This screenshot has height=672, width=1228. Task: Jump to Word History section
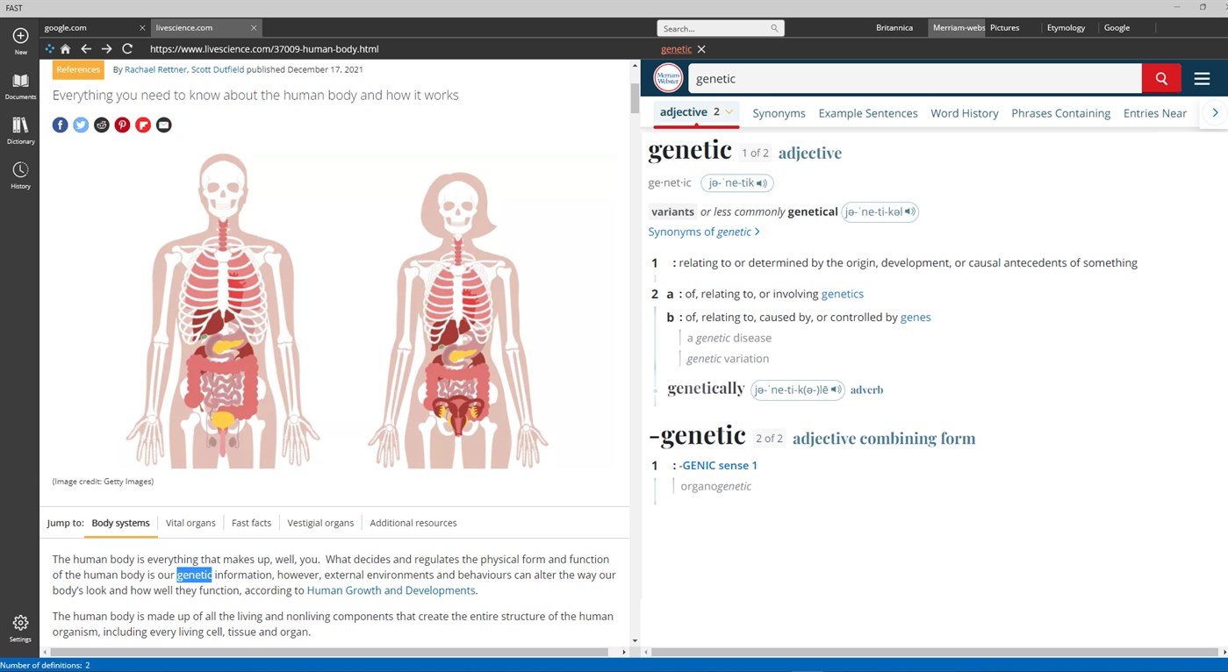pyautogui.click(x=965, y=113)
